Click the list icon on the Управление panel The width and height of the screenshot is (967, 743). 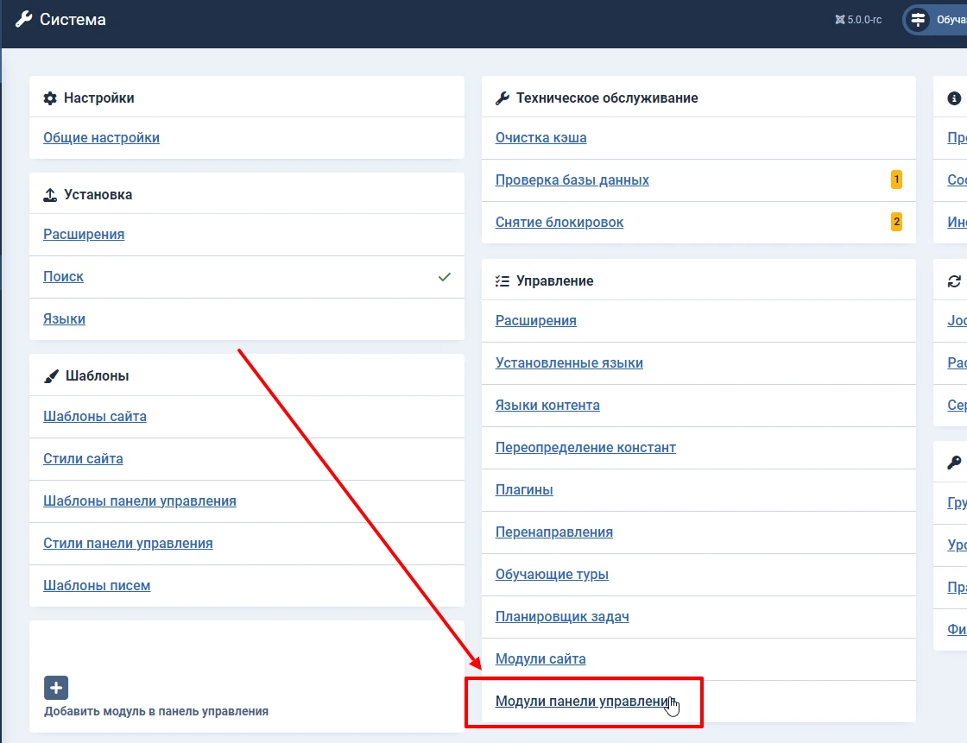pyautogui.click(x=502, y=280)
